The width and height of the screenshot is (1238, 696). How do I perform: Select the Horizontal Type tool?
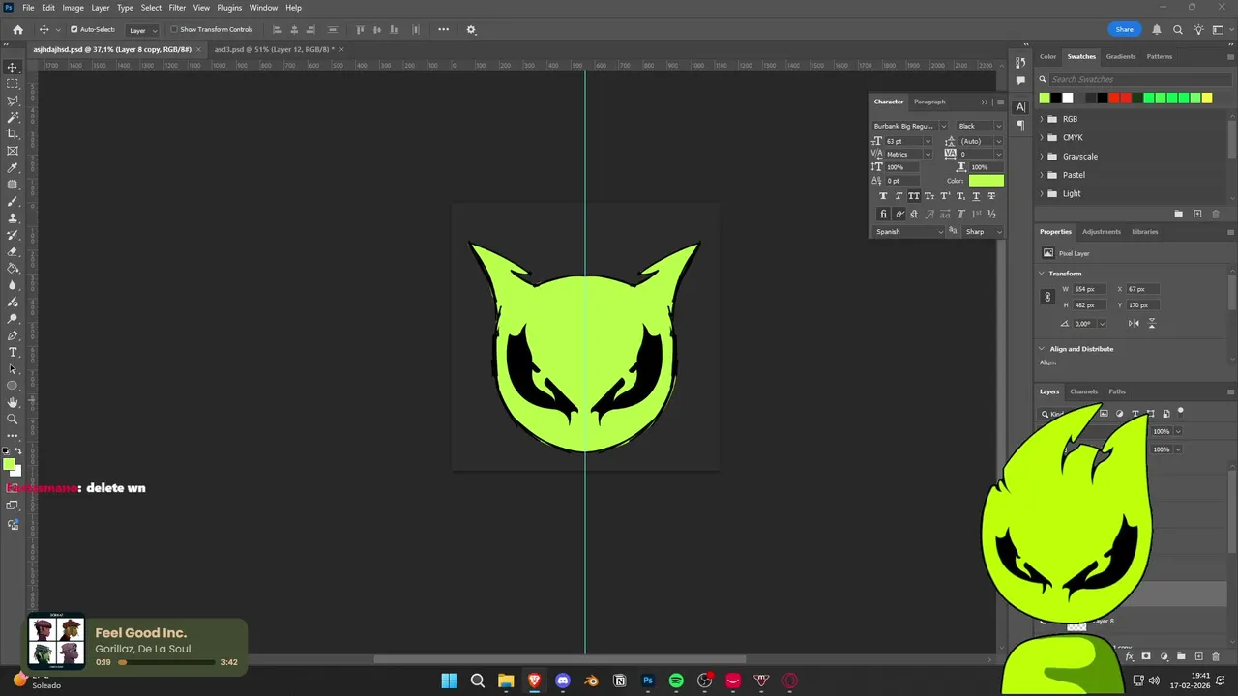pyautogui.click(x=13, y=352)
